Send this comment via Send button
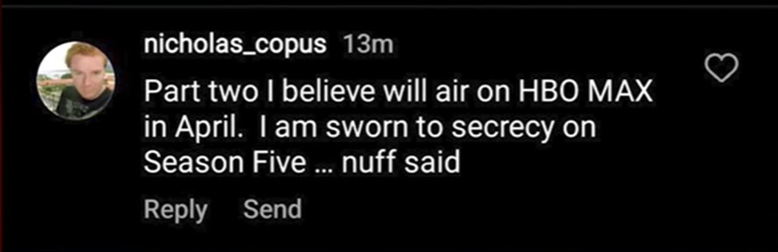 [x=272, y=209]
